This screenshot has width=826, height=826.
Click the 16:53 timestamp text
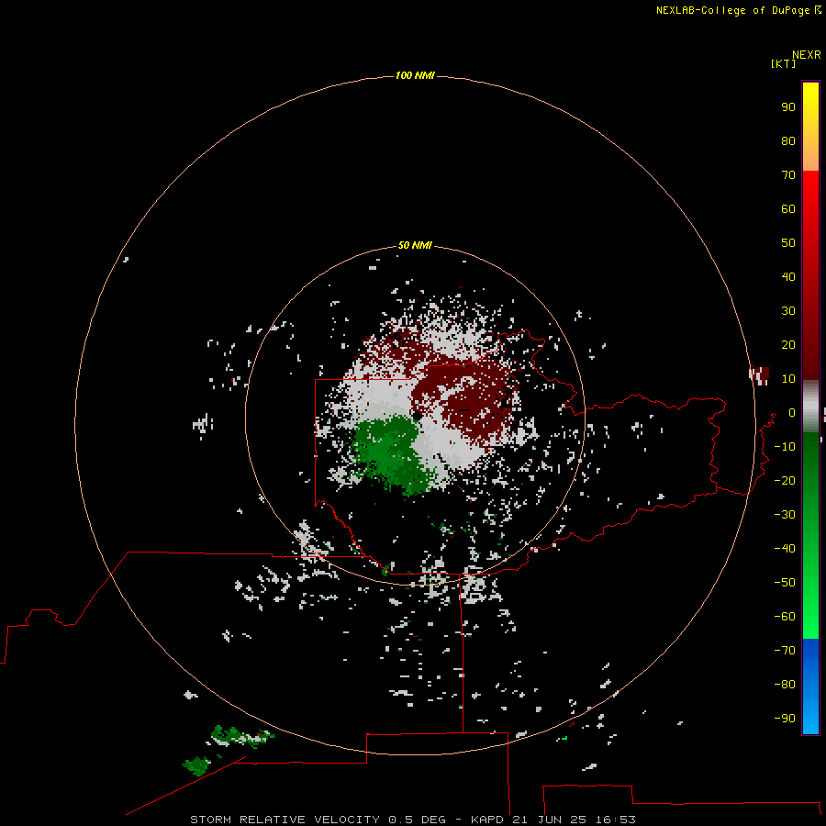(615, 820)
